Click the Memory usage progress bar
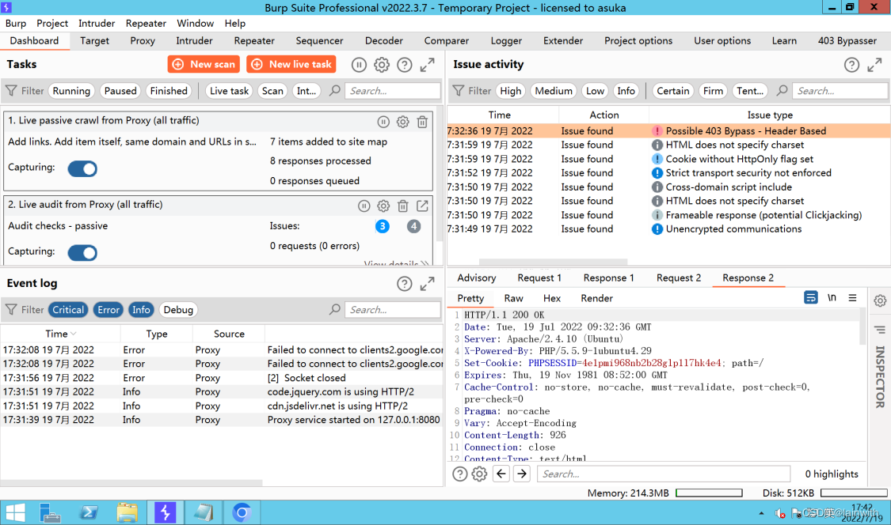The height and width of the screenshot is (525, 891). pos(709,493)
